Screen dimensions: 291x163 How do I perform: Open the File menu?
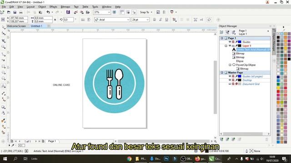click(x=4, y=7)
